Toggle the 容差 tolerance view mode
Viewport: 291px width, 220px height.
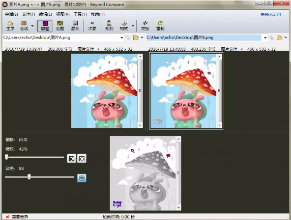click(45, 26)
